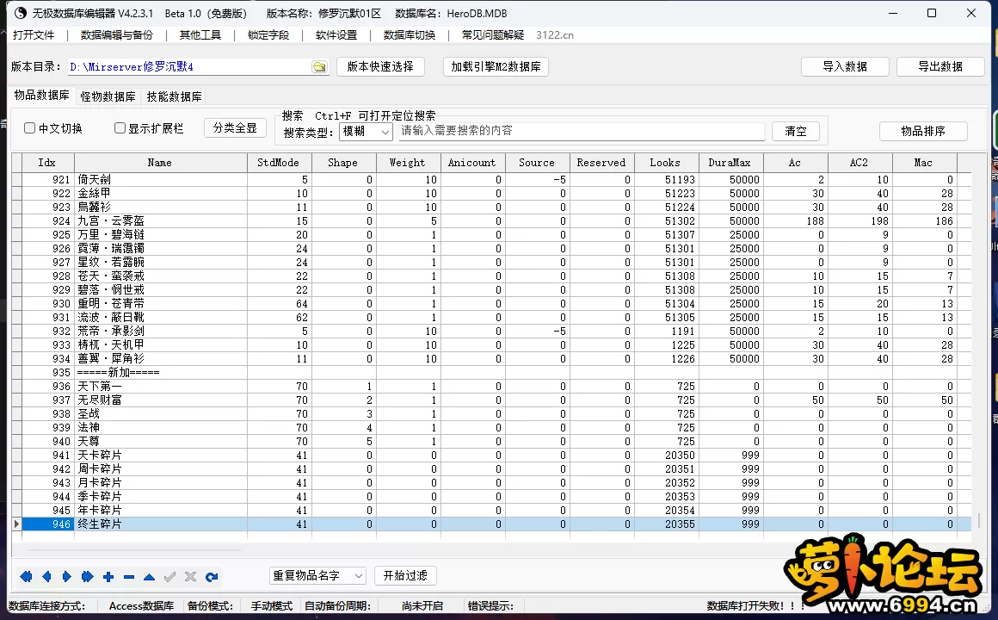Click the post edit checkmark icon

coord(170,577)
